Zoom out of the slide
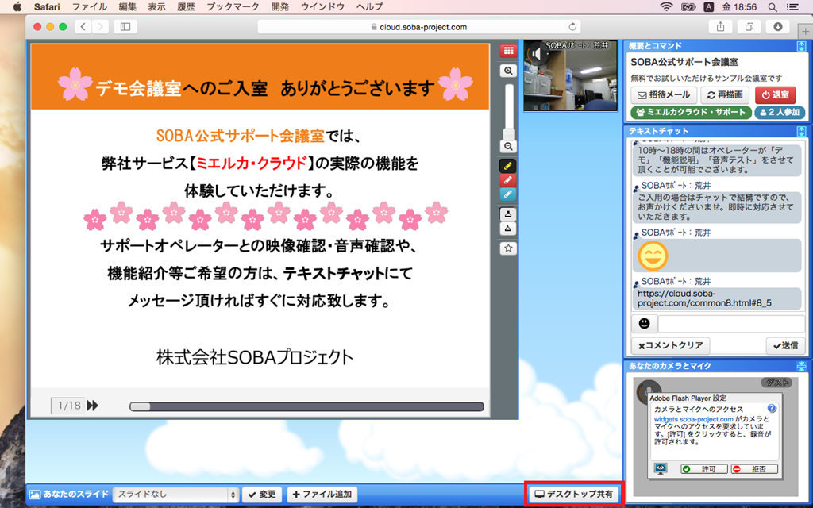 pyautogui.click(x=508, y=147)
